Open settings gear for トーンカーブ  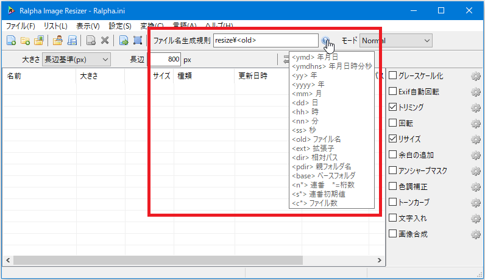476,202
